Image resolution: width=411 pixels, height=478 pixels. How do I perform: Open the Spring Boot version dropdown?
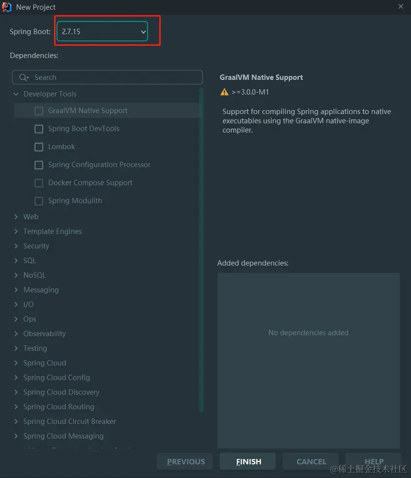(x=102, y=31)
